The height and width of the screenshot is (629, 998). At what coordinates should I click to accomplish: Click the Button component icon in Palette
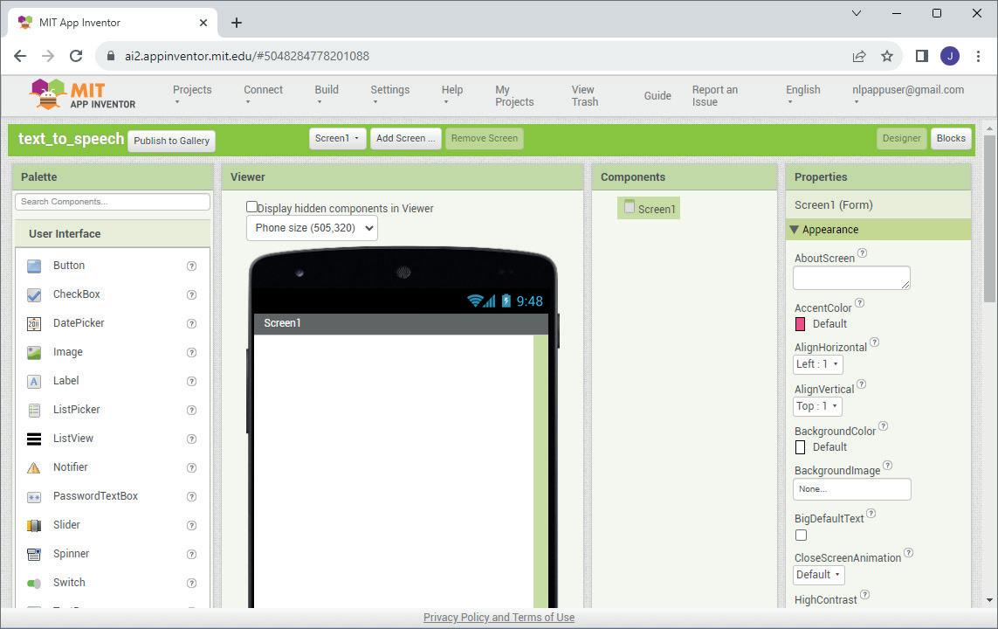point(34,266)
